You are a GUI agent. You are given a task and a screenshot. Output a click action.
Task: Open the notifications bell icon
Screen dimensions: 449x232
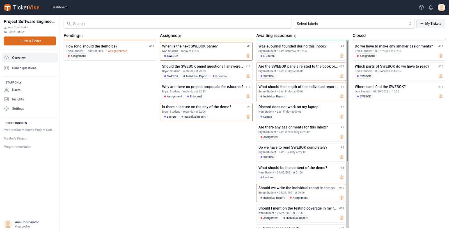tap(430, 8)
